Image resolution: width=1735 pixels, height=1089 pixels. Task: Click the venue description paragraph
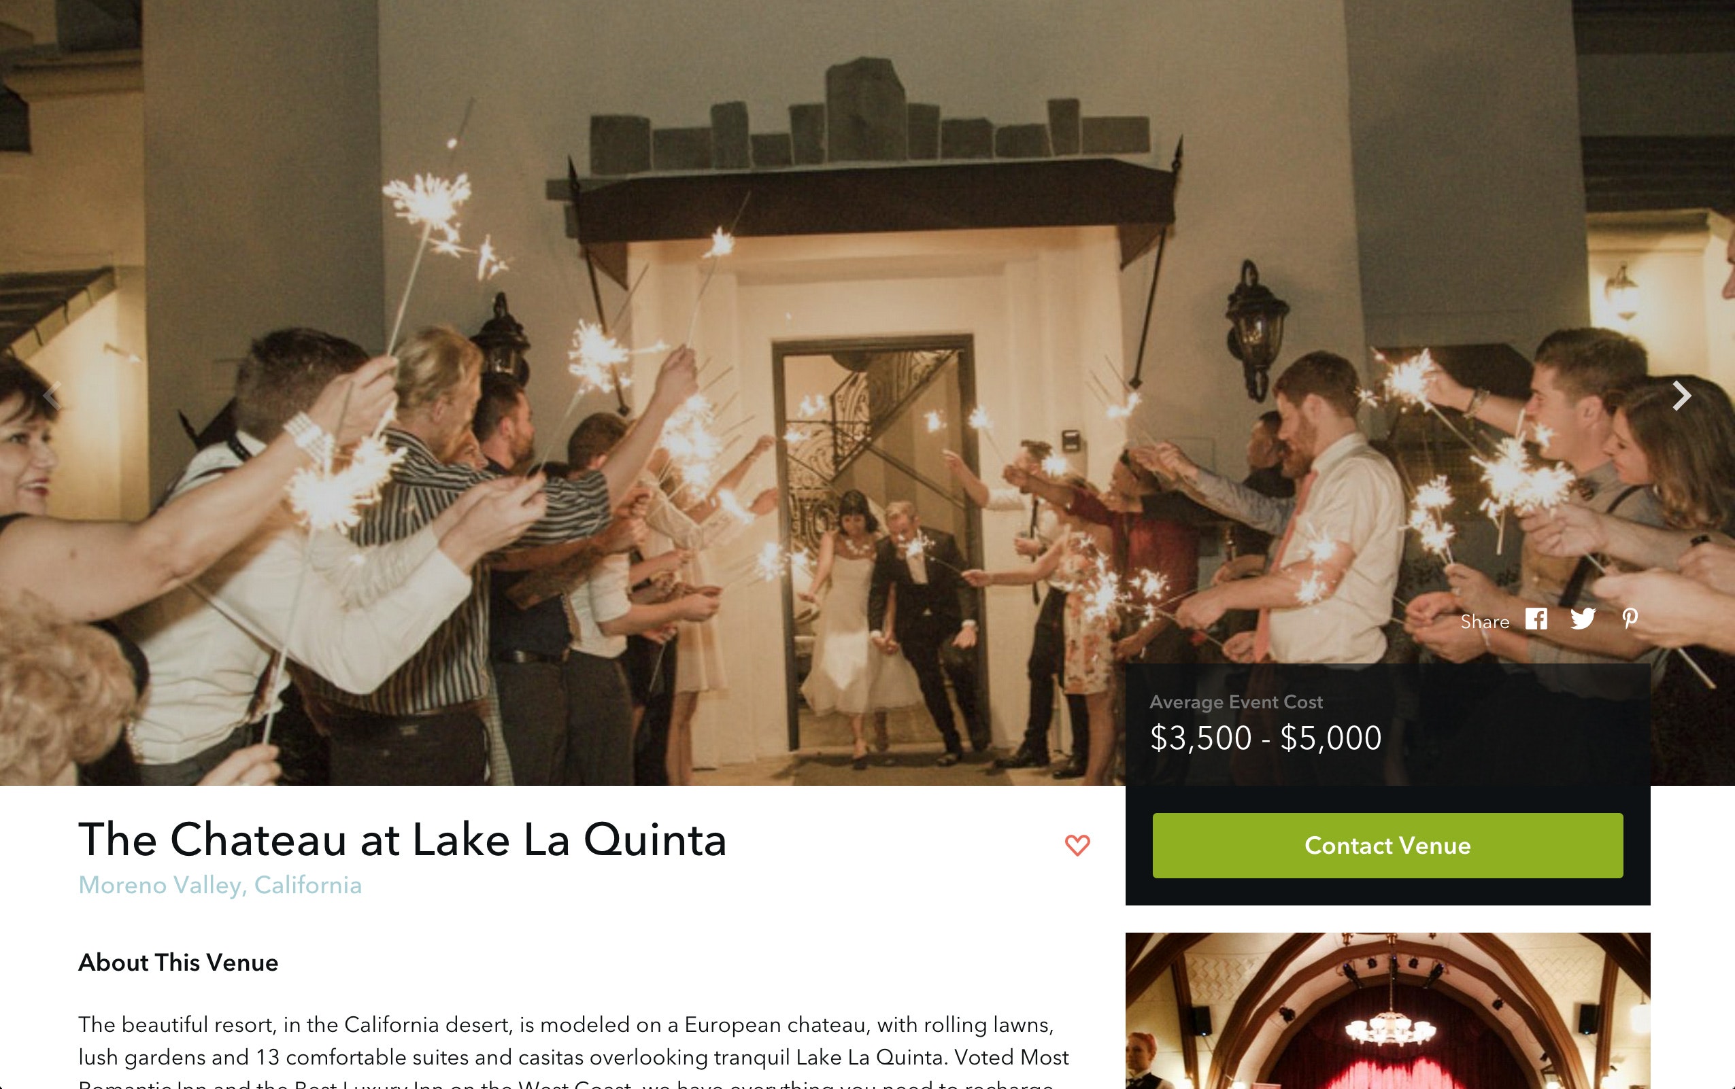(x=573, y=1050)
